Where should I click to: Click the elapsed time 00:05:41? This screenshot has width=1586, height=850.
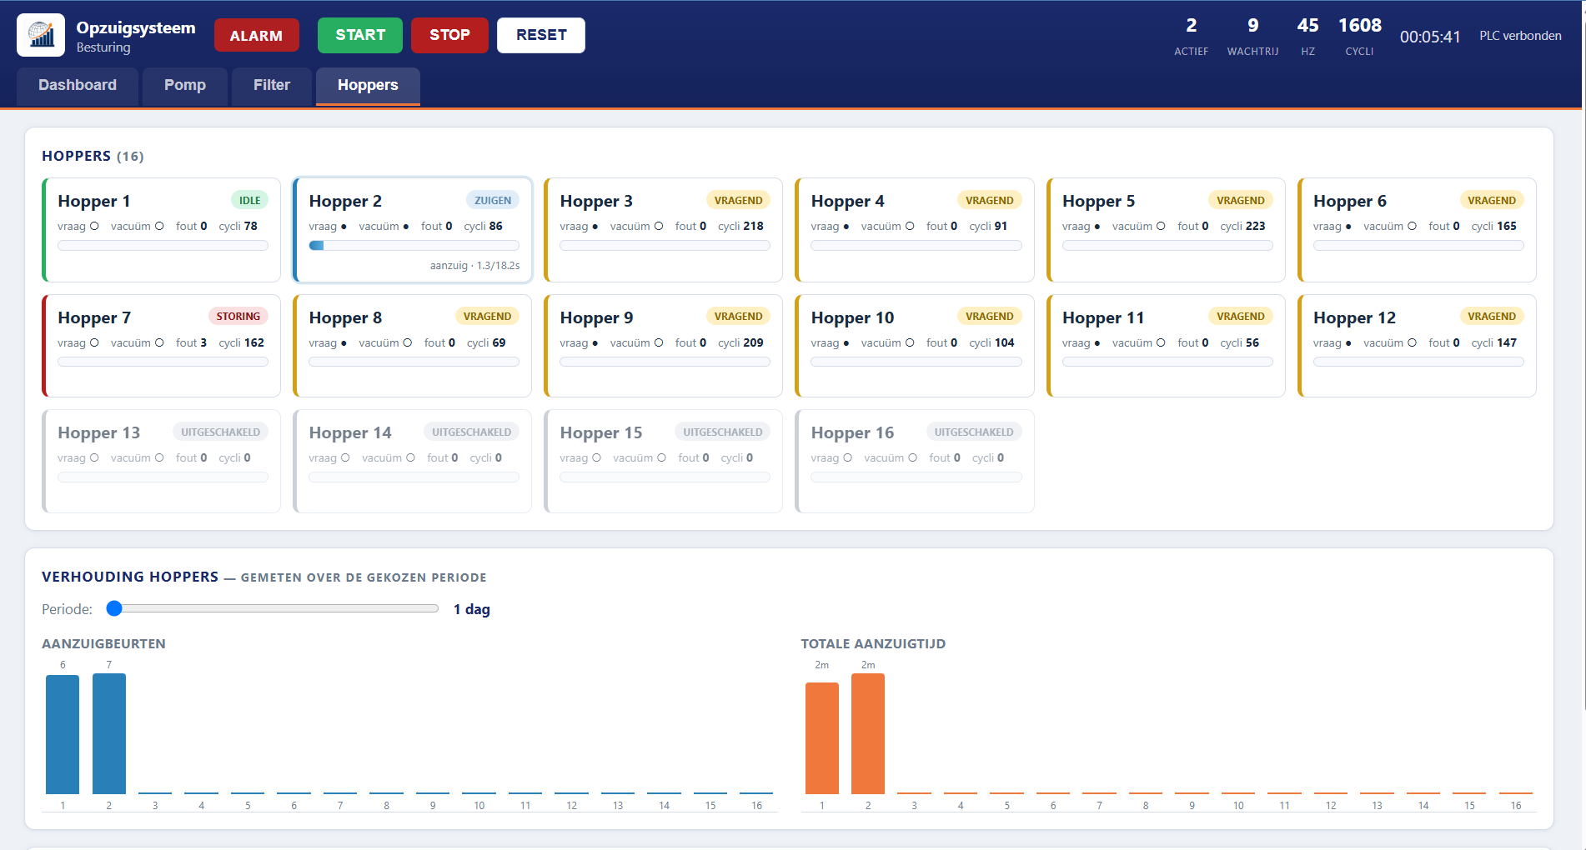(1430, 37)
